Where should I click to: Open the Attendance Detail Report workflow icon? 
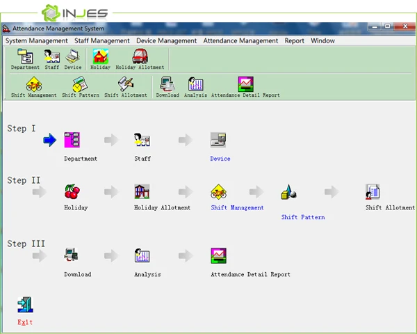[219, 255]
